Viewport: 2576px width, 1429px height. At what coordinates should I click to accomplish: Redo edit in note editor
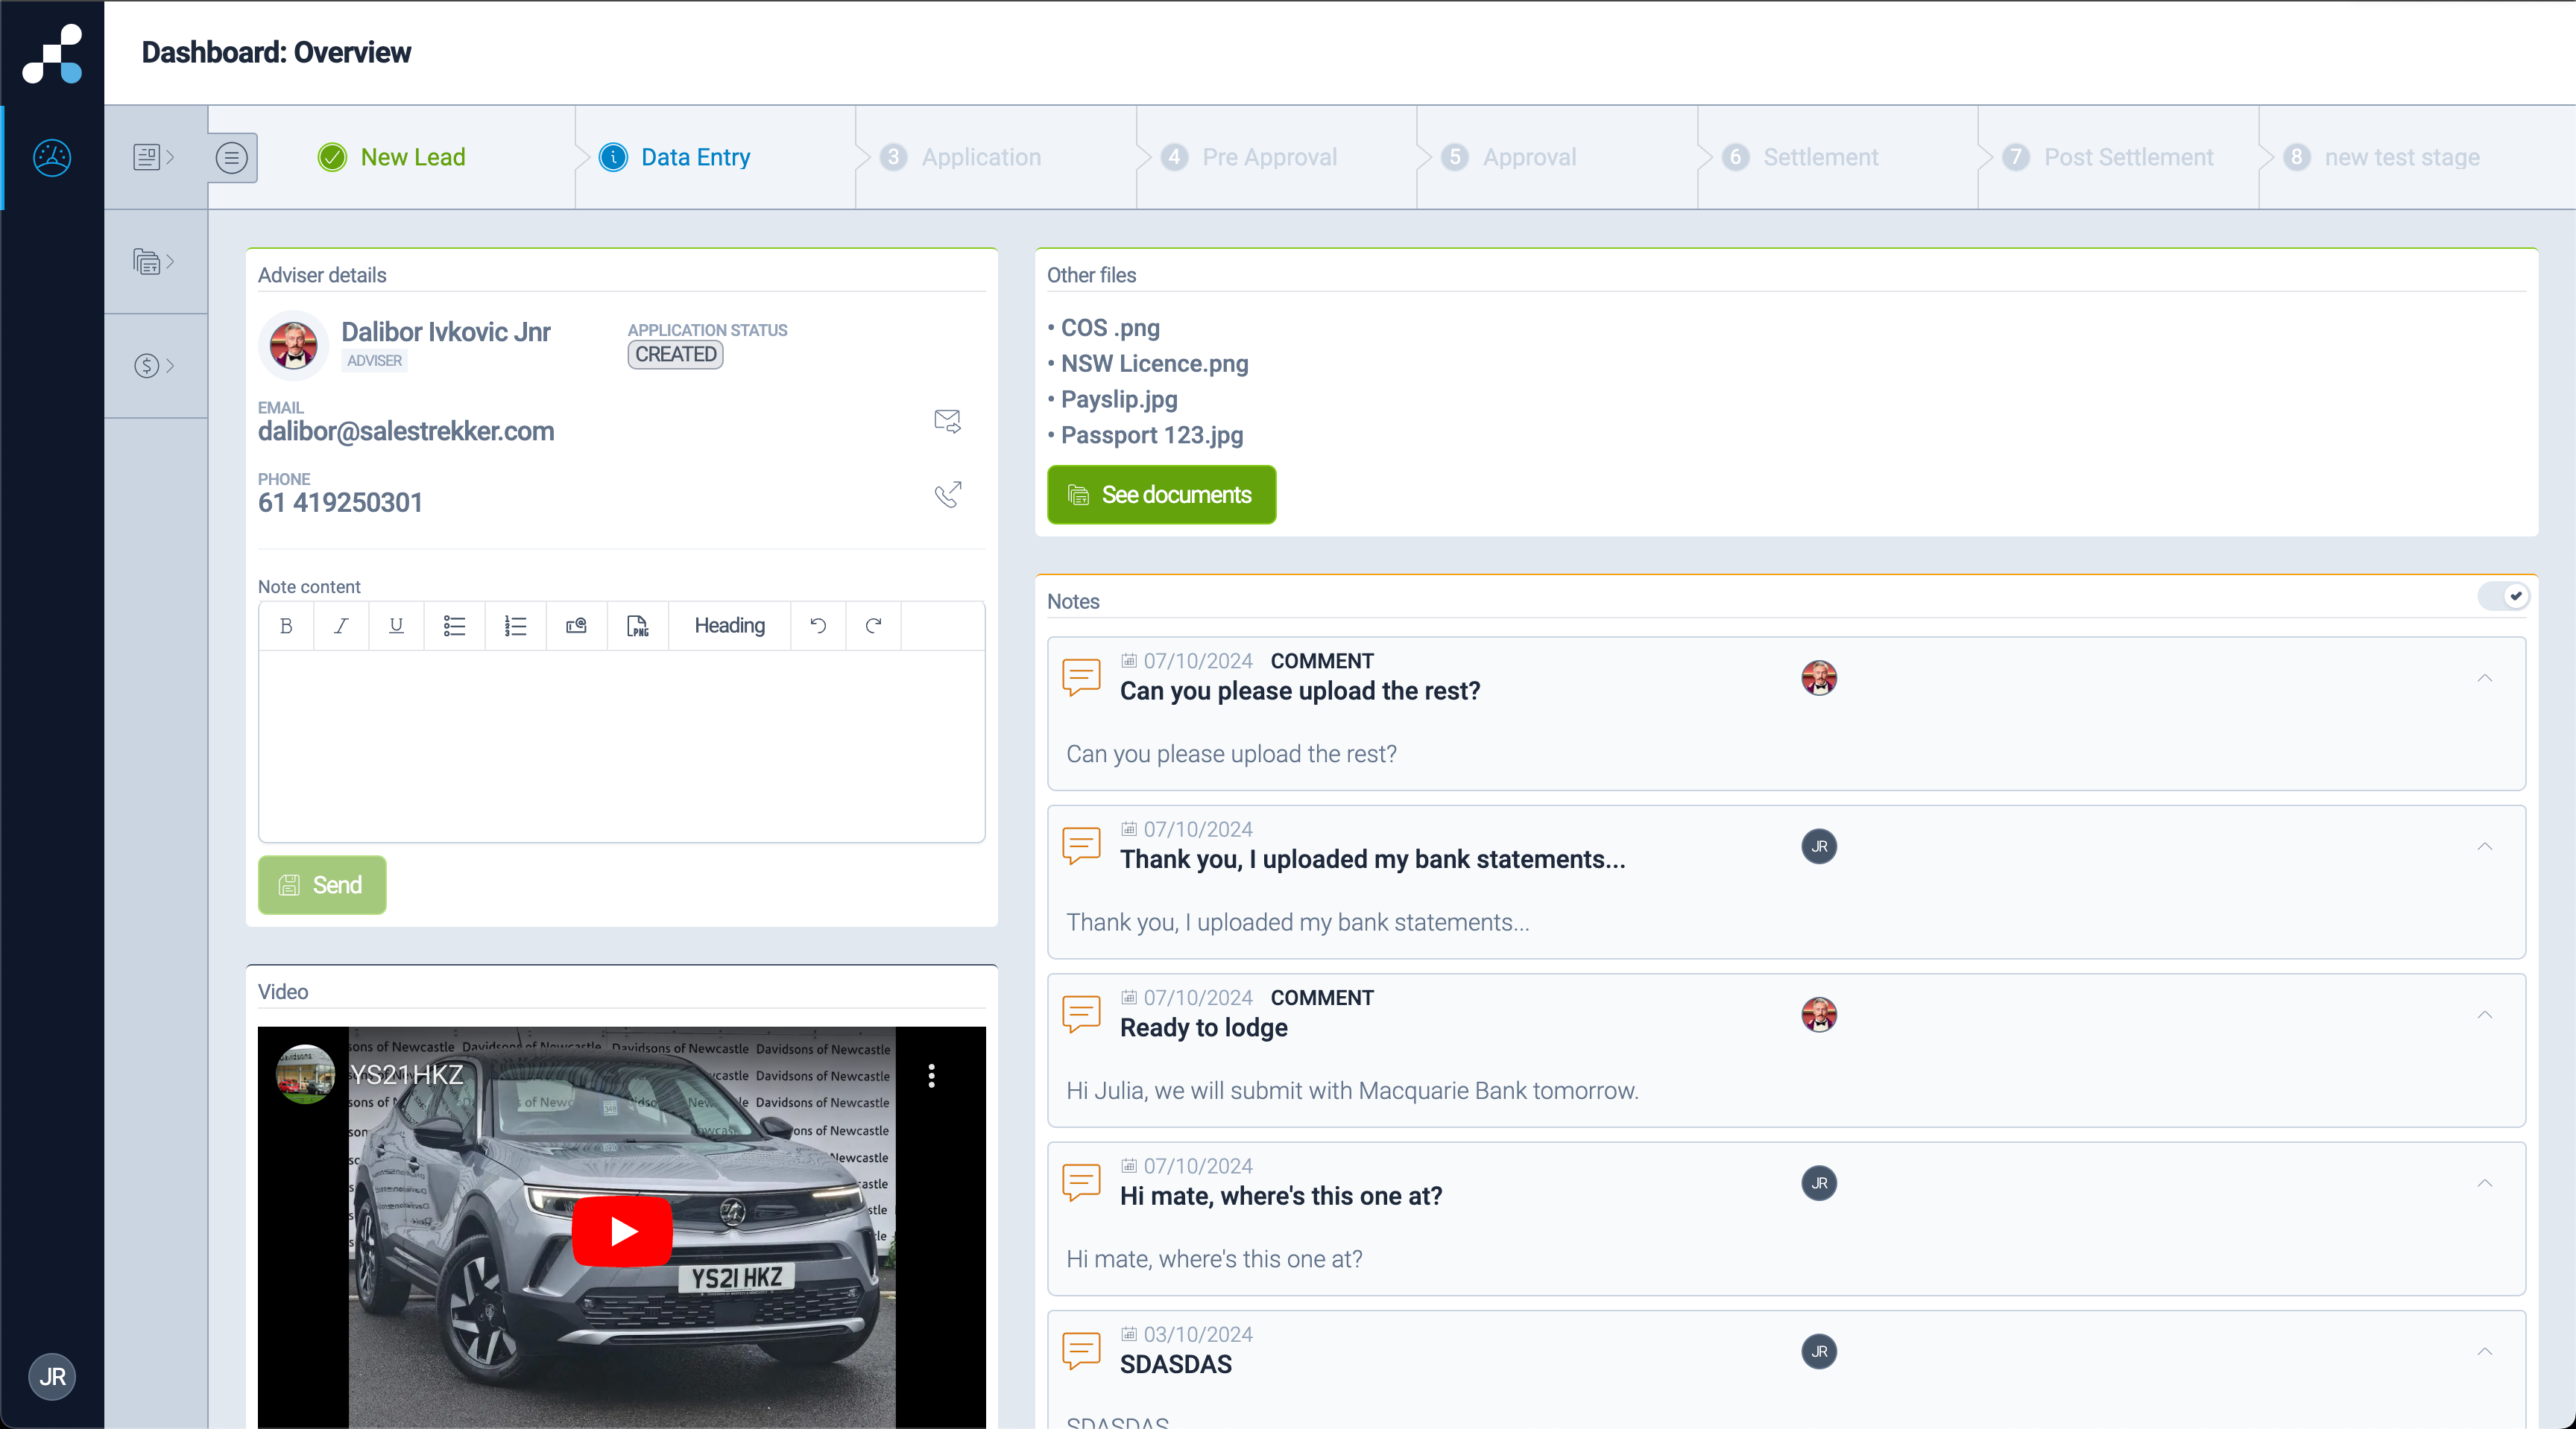point(874,626)
